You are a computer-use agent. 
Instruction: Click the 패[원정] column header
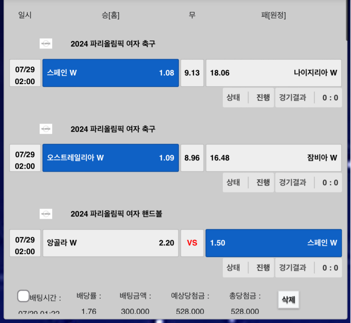pyautogui.click(x=273, y=16)
